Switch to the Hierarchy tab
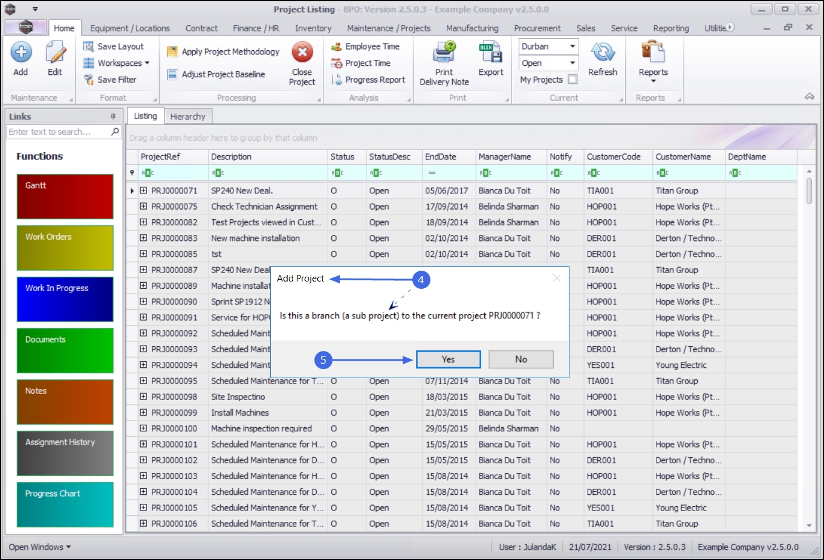Viewport: 824px width, 560px height. click(187, 117)
